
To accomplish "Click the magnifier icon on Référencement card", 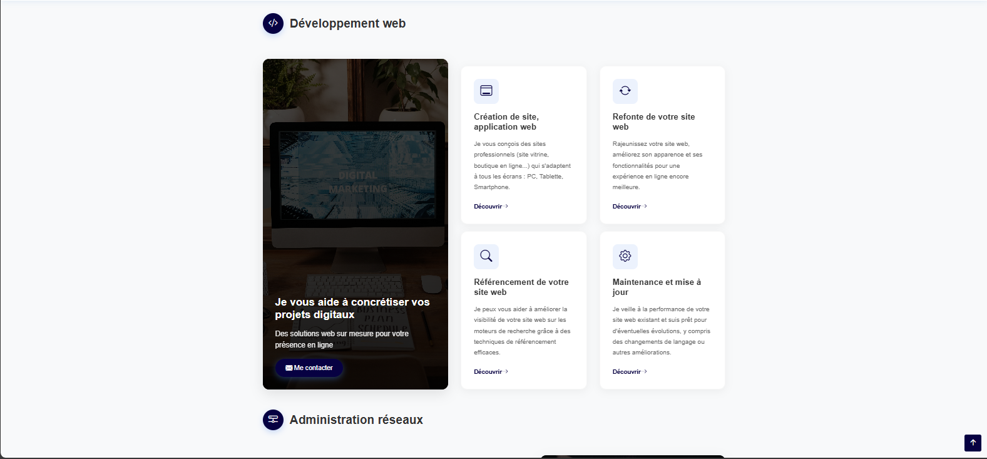I will (486, 256).
